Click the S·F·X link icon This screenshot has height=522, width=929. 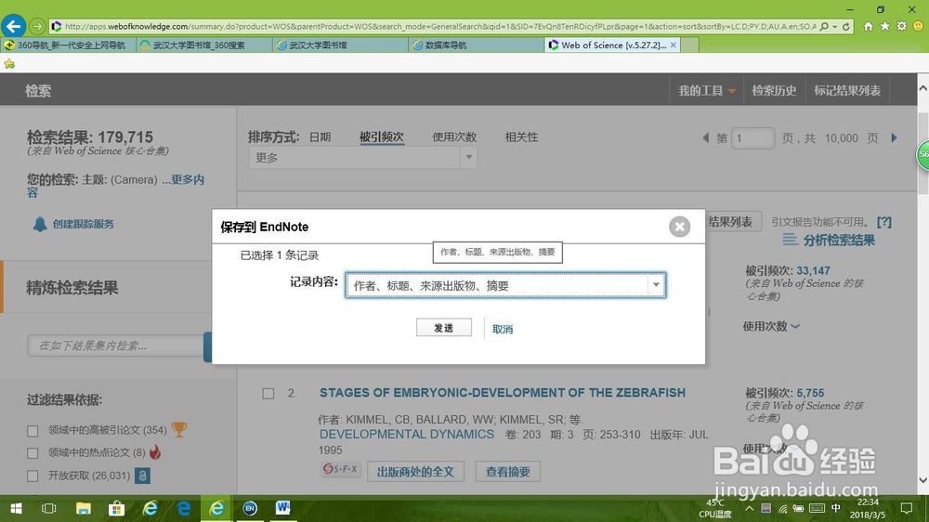340,470
